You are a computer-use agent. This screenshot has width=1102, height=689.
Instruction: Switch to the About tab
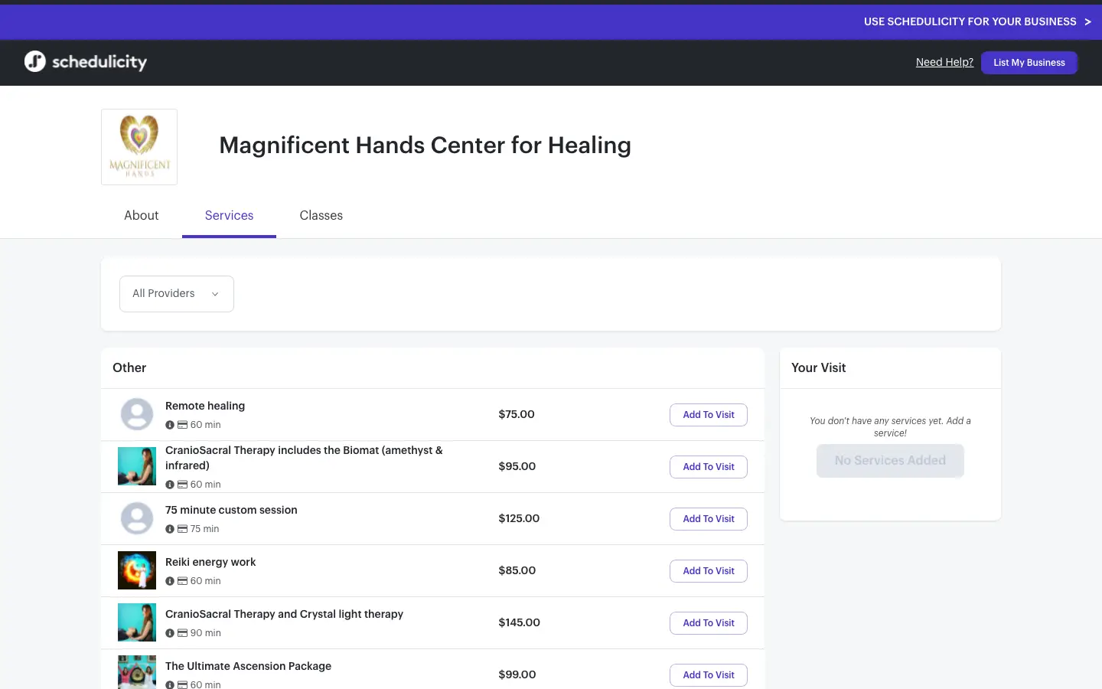tap(142, 216)
